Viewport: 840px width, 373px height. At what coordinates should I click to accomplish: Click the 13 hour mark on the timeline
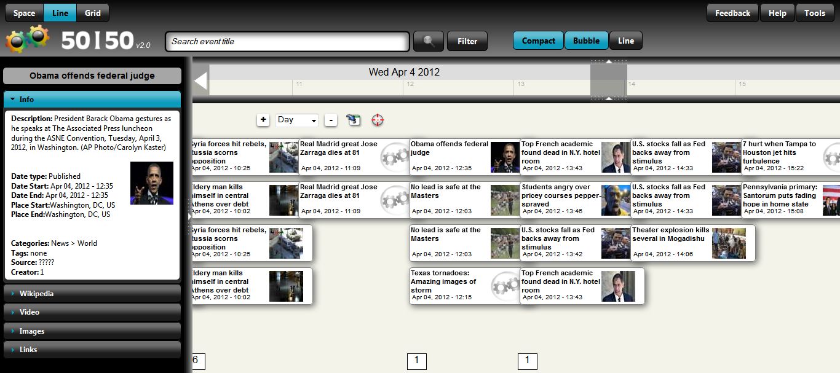(520, 84)
